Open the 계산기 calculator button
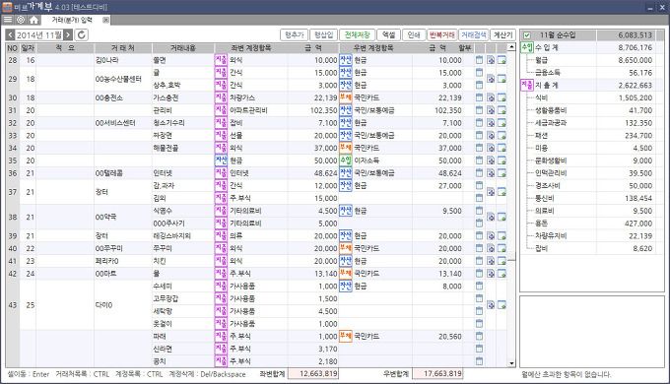Image resolution: width=670 pixels, height=384 pixels. [502, 35]
